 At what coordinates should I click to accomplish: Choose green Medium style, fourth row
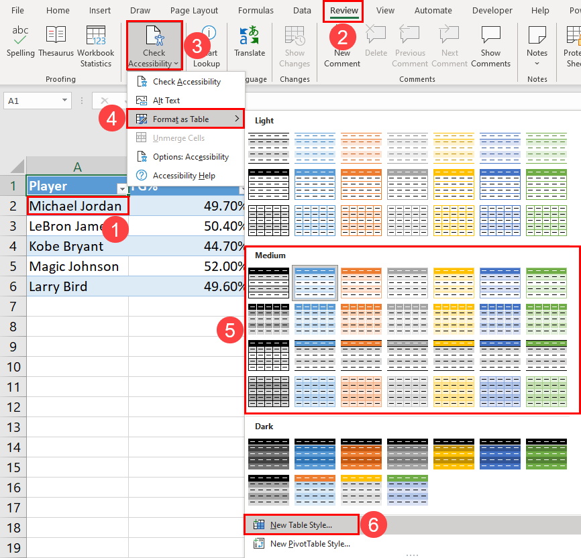pos(546,392)
